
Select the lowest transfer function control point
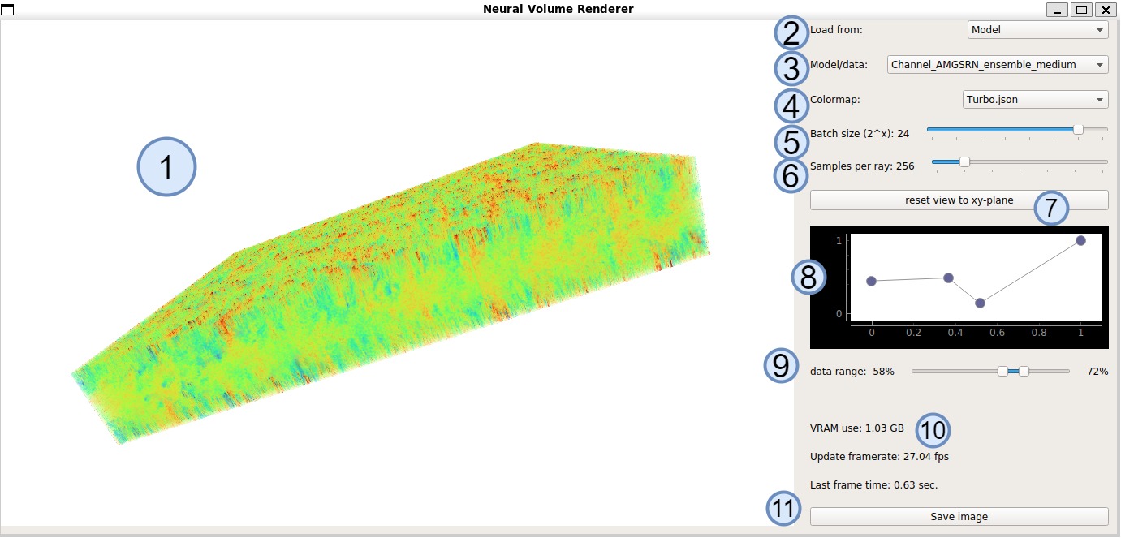(980, 303)
